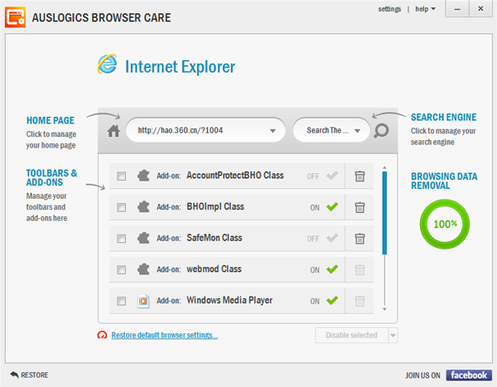This screenshot has width=497, height=387.
Task: Click puzzle icon of webmod Class
Action: [x=143, y=269]
